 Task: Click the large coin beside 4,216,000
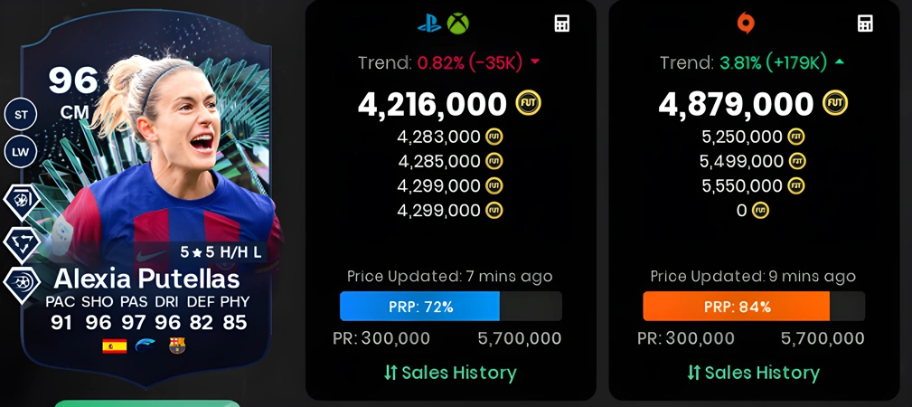(528, 103)
